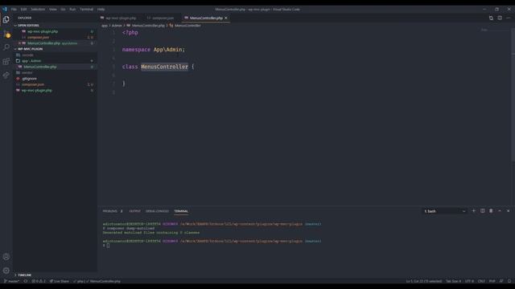Select the Terminal panel tab

[x=181, y=211]
